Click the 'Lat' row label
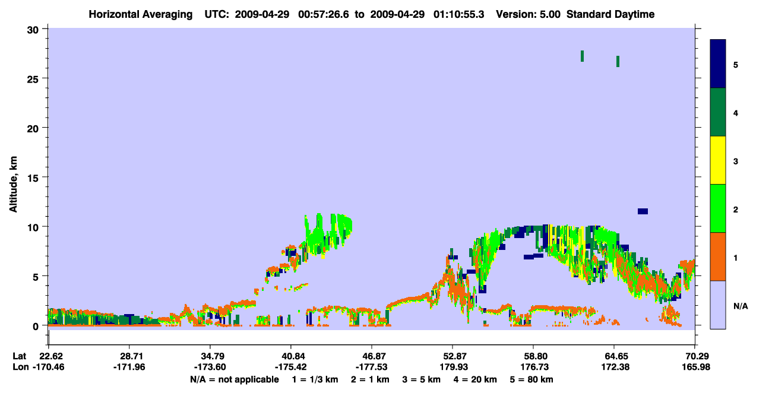 20,356
